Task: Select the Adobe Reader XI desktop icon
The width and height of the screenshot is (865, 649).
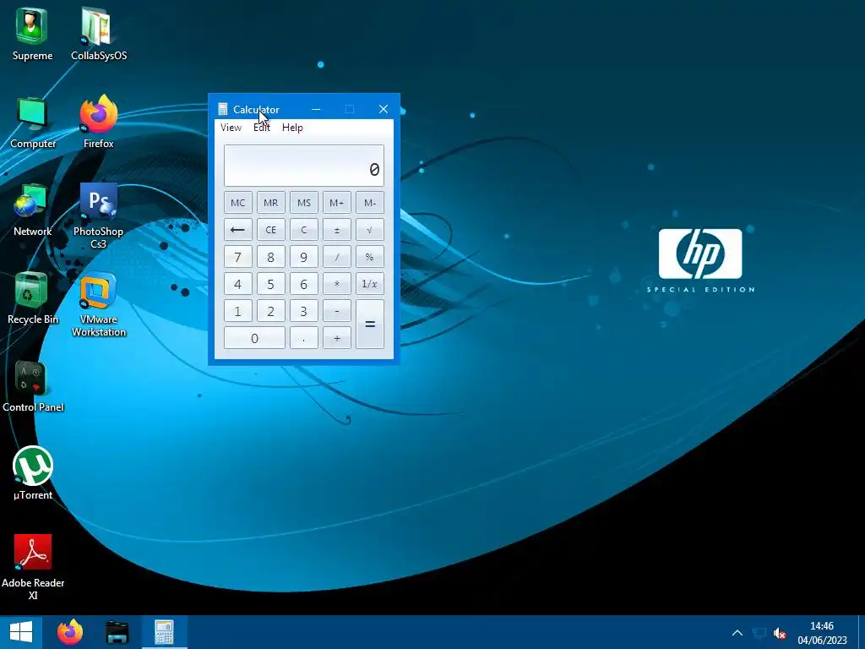Action: 33,567
